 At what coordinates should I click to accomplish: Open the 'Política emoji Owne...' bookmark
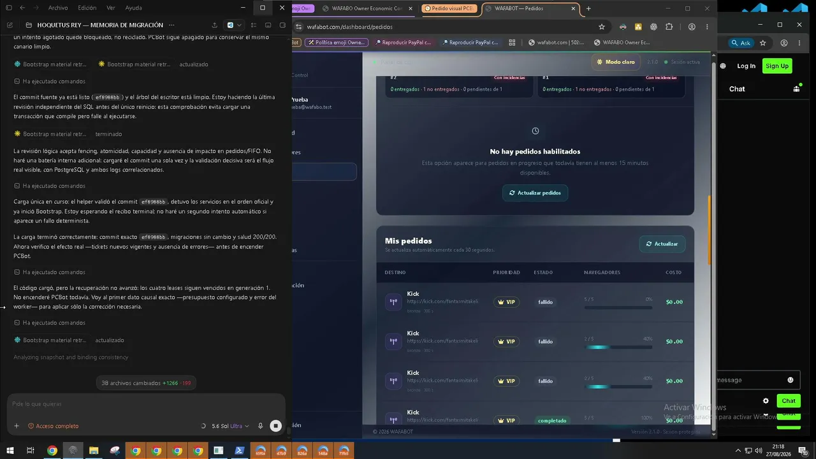click(337, 43)
